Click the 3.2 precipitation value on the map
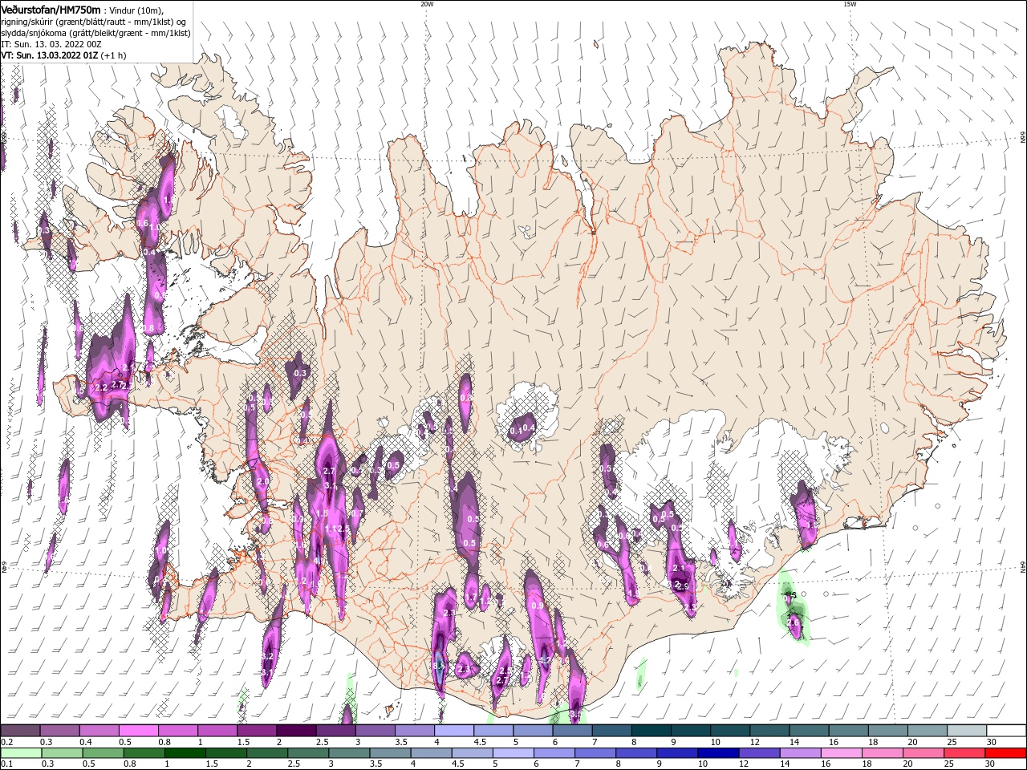 [268, 656]
